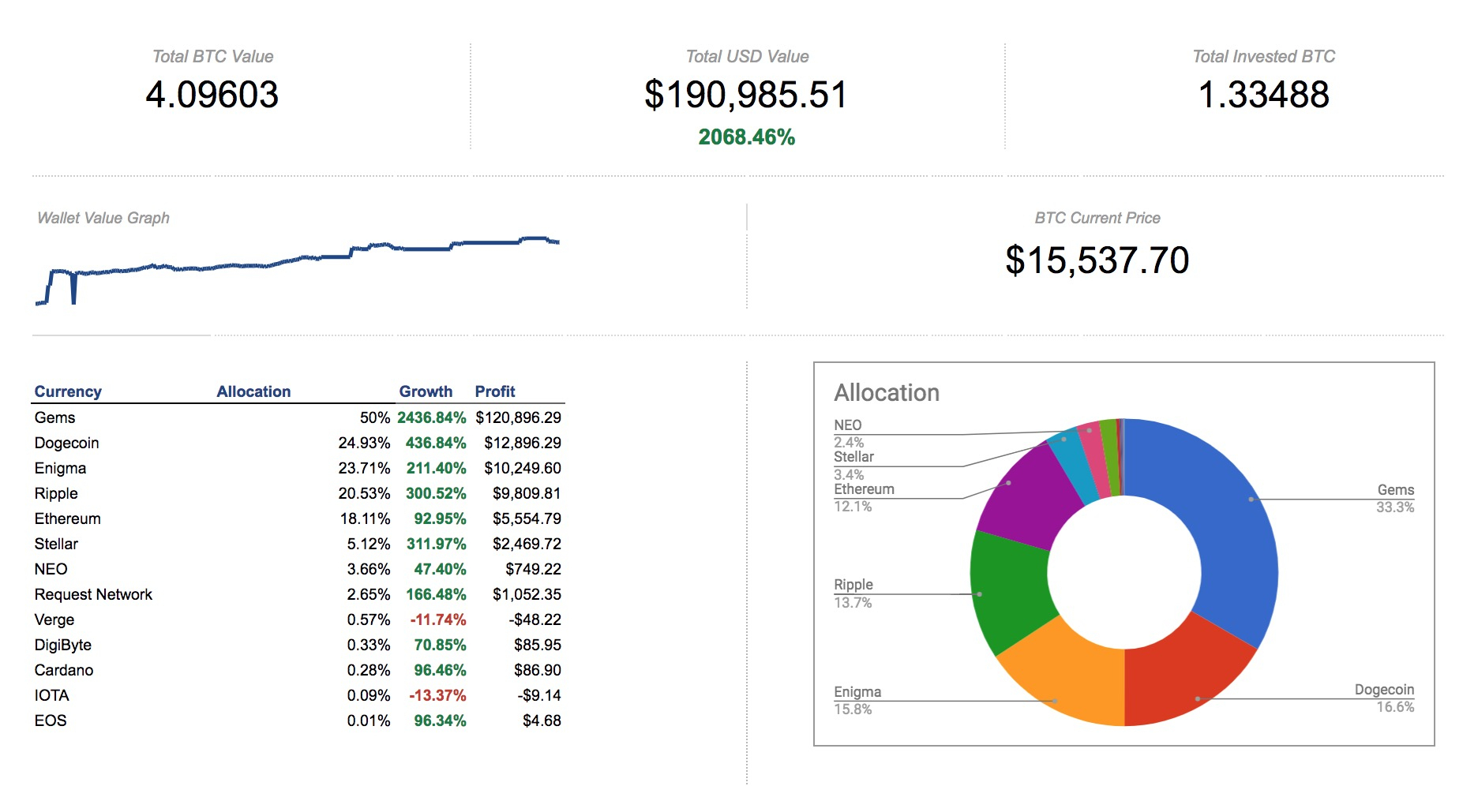
Task: Click the Currency column header
Action: tap(68, 391)
